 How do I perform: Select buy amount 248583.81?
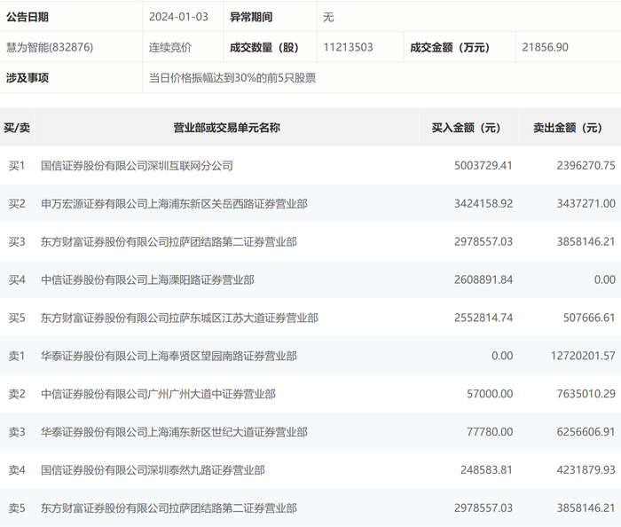pyautogui.click(x=486, y=469)
